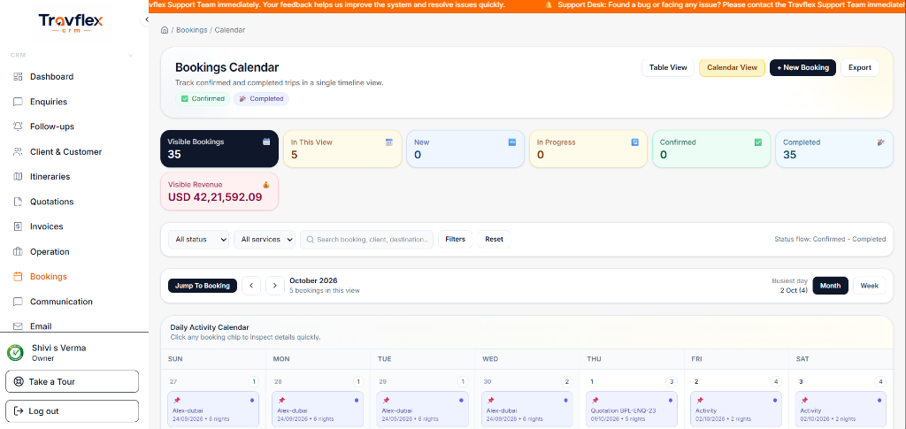The image size is (906, 429).
Task: Click the party icon on Completed card
Action: click(880, 142)
